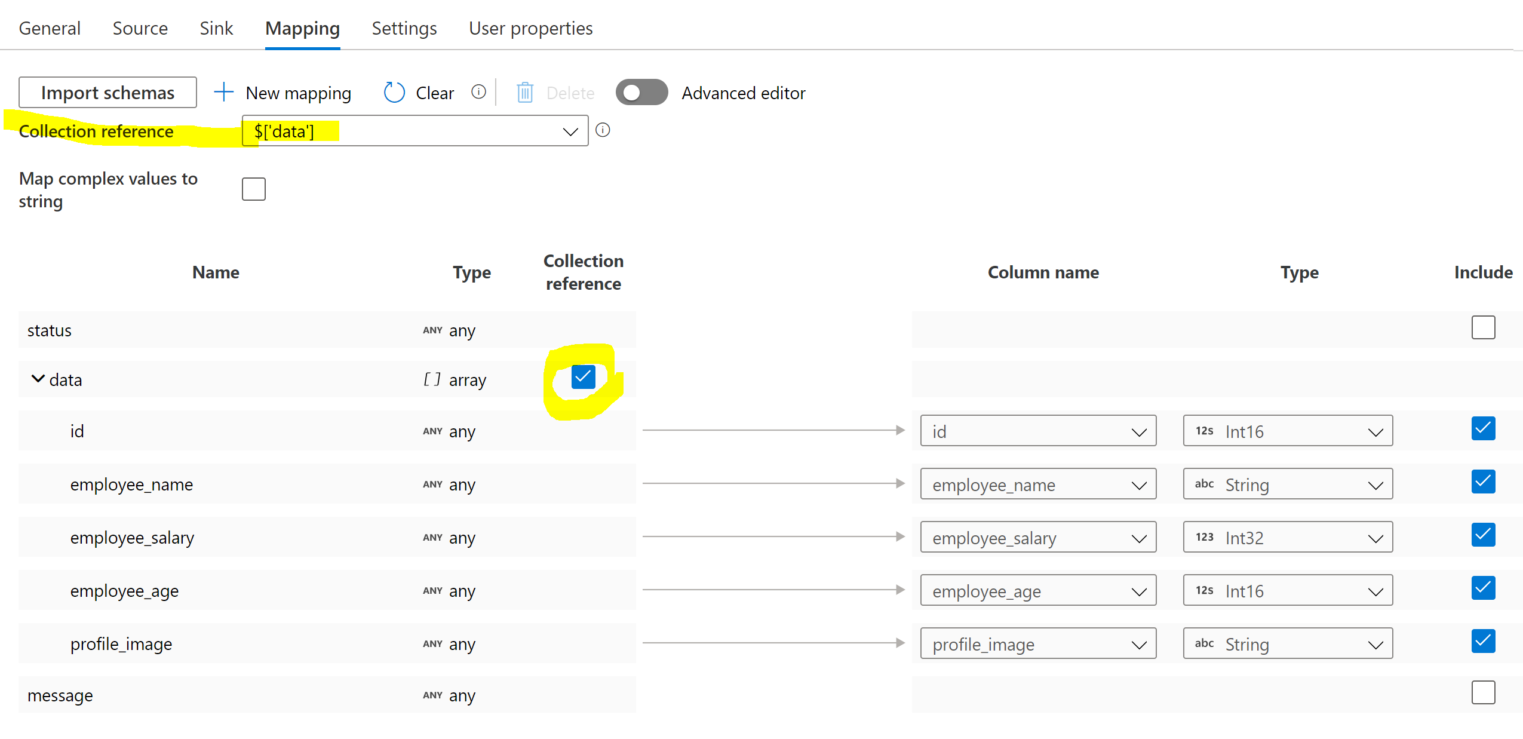
Task: Select the employee_name source field
Action: pyautogui.click(x=131, y=485)
